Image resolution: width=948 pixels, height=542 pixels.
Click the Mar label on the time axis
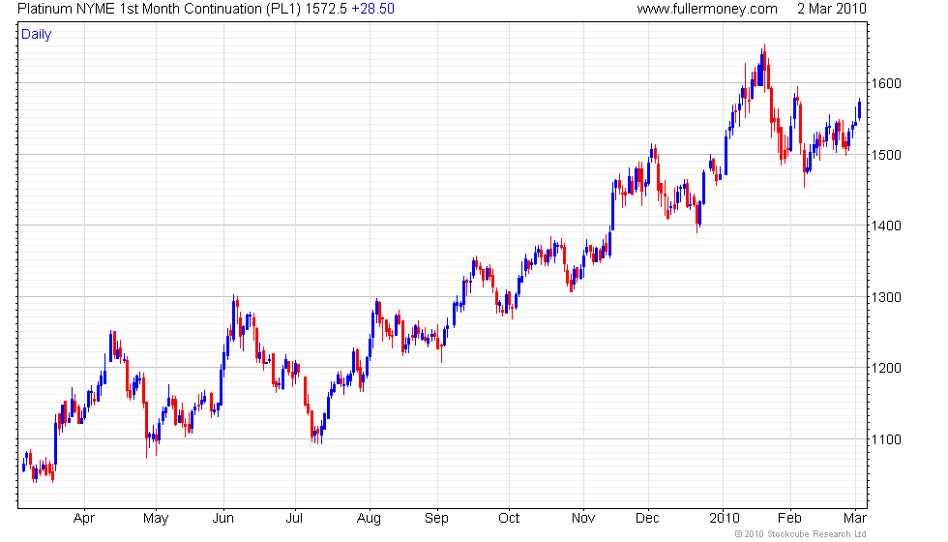pyautogui.click(x=855, y=519)
